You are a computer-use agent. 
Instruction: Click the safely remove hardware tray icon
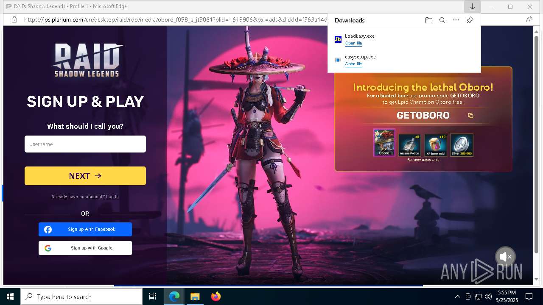tap(468, 297)
